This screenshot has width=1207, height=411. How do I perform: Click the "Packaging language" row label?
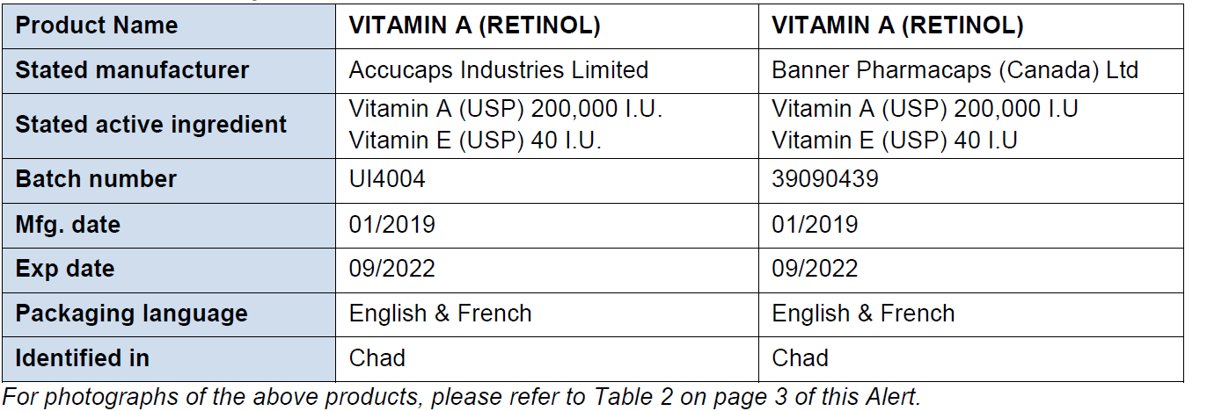click(131, 314)
